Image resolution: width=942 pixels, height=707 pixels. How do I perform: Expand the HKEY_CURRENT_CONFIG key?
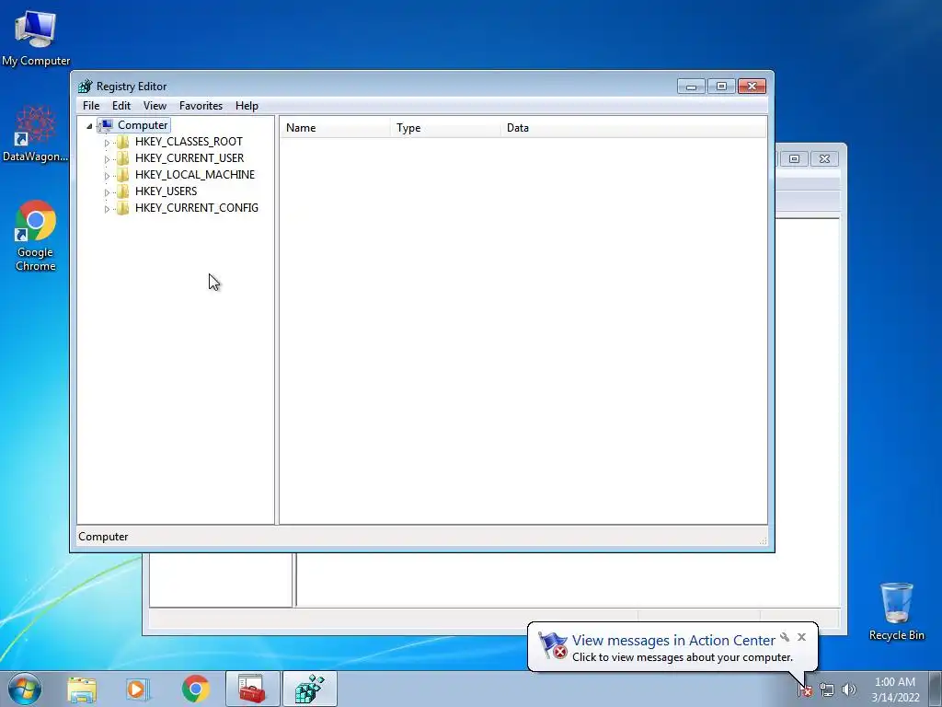tap(107, 209)
